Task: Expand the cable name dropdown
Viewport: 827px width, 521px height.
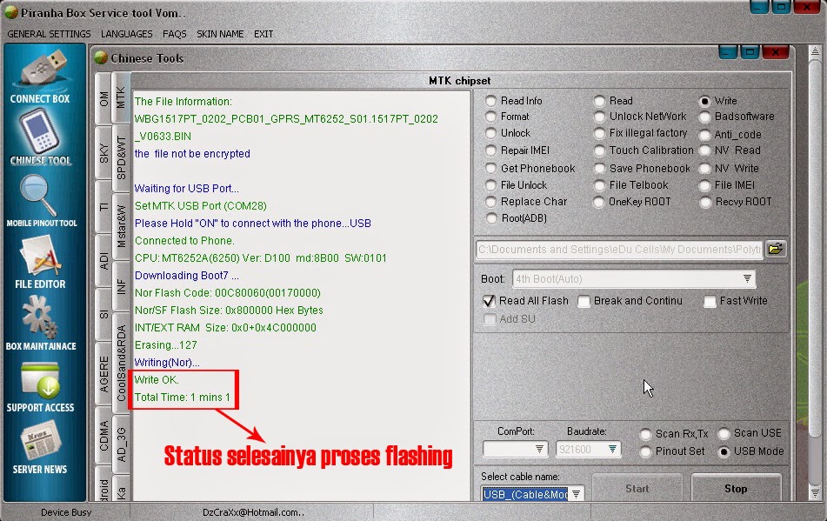Action: 576,494
